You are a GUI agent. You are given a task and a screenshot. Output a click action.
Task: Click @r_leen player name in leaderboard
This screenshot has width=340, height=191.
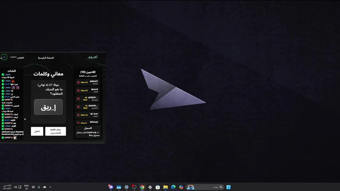click(94, 114)
